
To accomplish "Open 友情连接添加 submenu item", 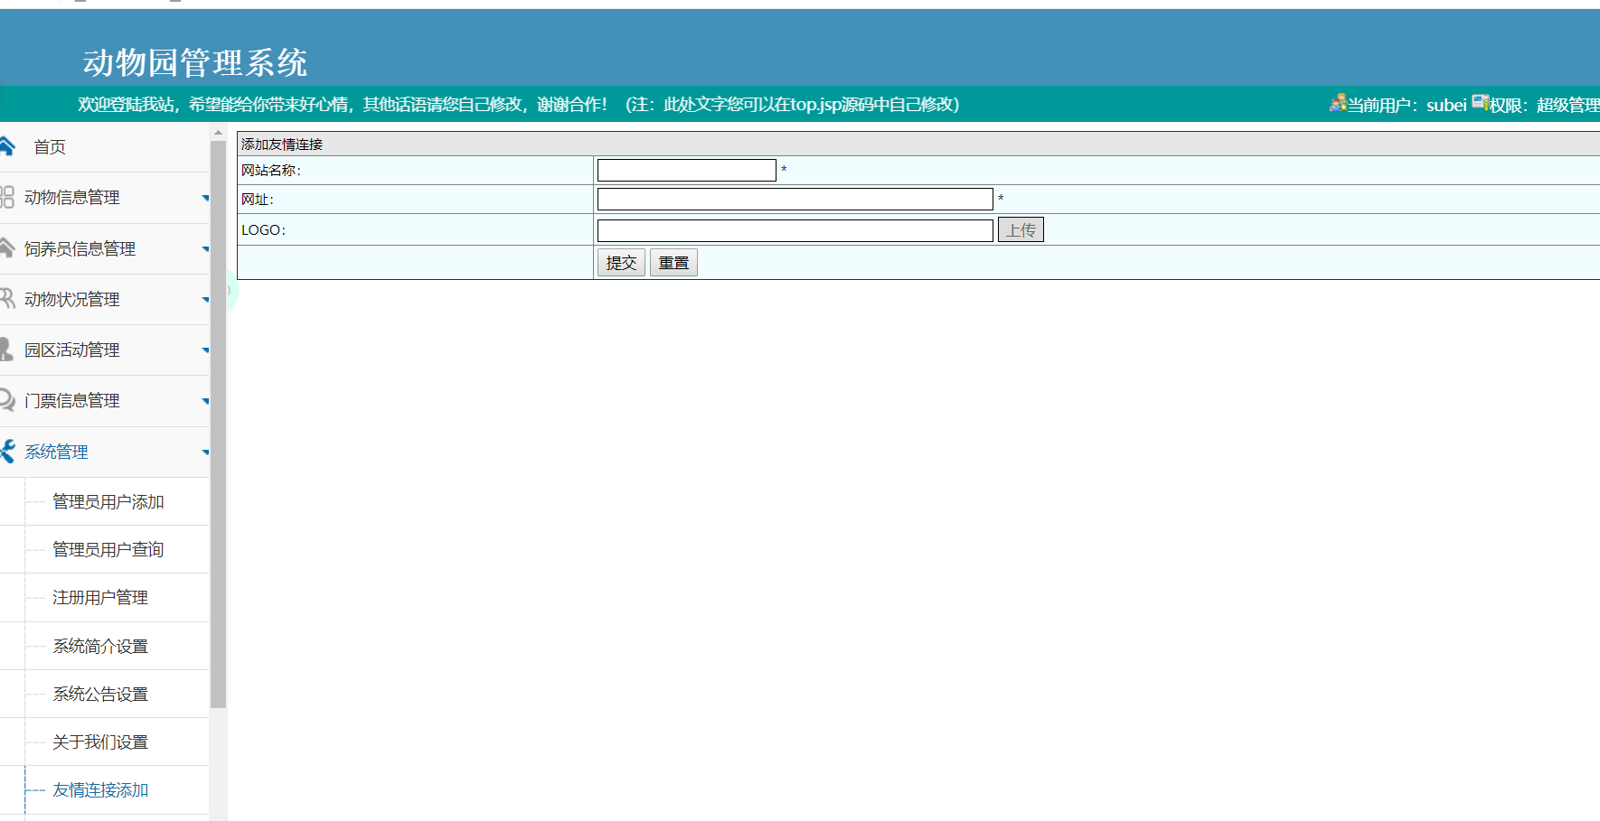I will 100,789.
